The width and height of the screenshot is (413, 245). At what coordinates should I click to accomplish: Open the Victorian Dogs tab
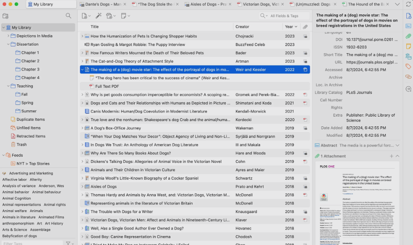point(261,4)
